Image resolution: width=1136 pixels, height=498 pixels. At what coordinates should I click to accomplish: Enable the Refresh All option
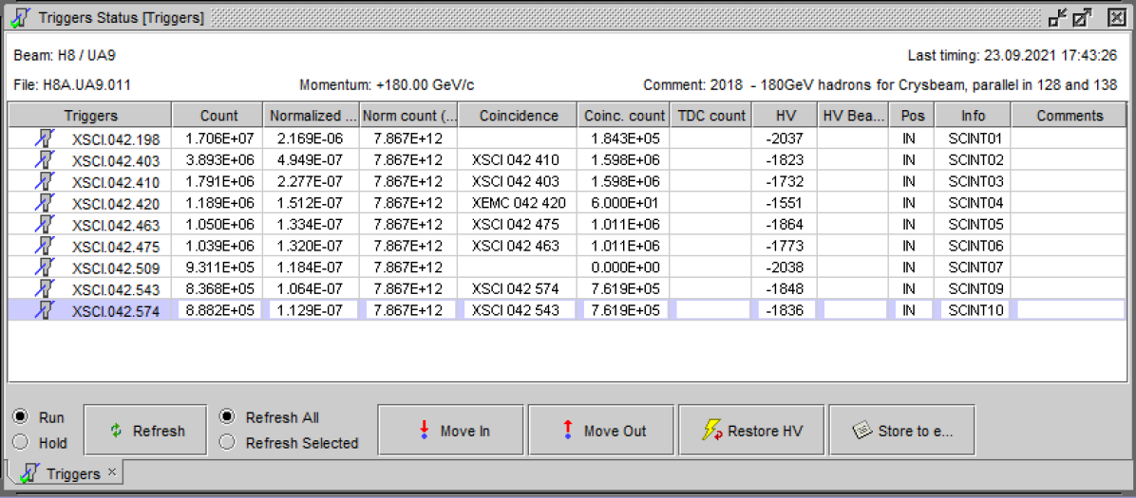tap(227, 417)
